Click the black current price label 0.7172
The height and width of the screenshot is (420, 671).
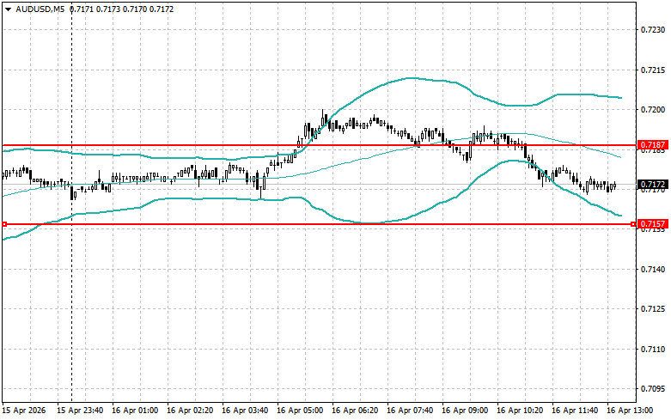click(653, 185)
